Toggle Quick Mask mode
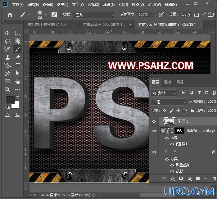Viewport: 217px width, 199px height. point(7,115)
